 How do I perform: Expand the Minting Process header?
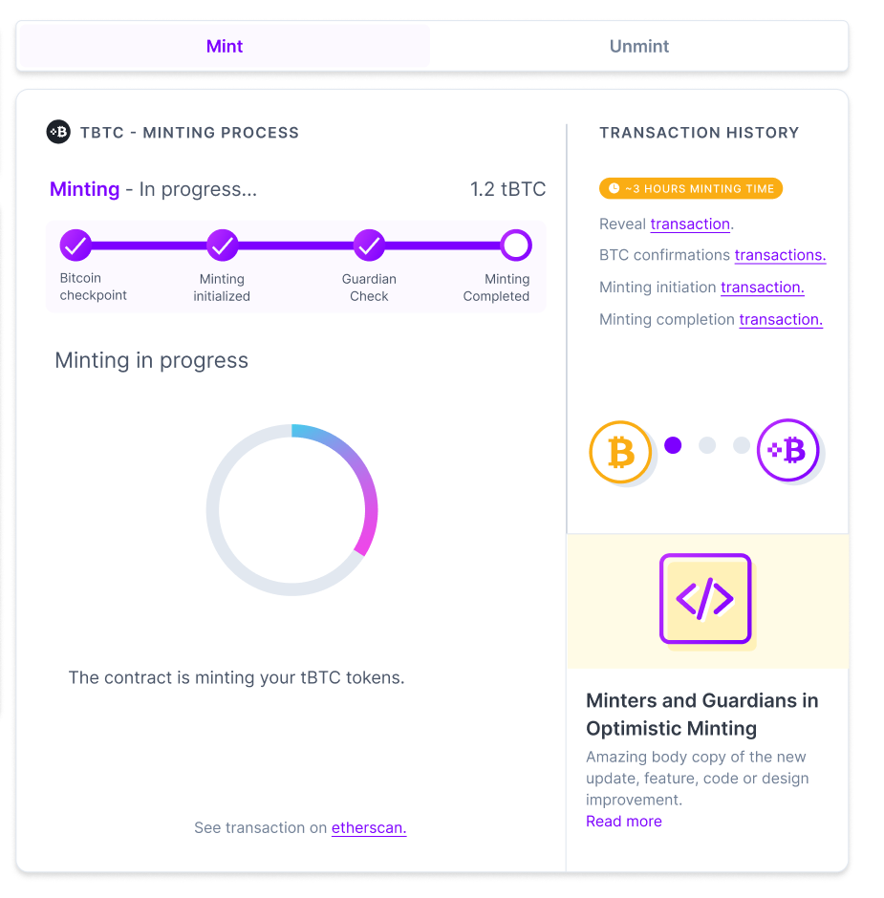pyautogui.click(x=187, y=132)
